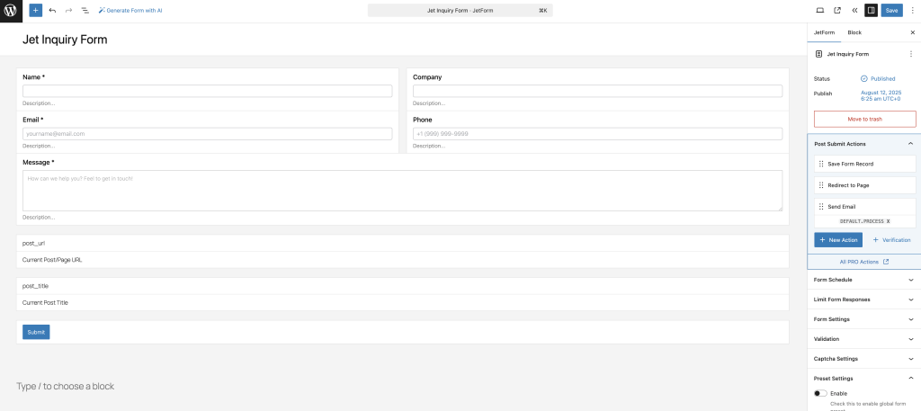The image size is (921, 411).
Task: Click the Phone input field
Action: (x=597, y=134)
